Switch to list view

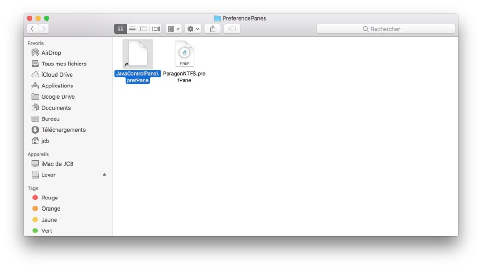point(132,29)
